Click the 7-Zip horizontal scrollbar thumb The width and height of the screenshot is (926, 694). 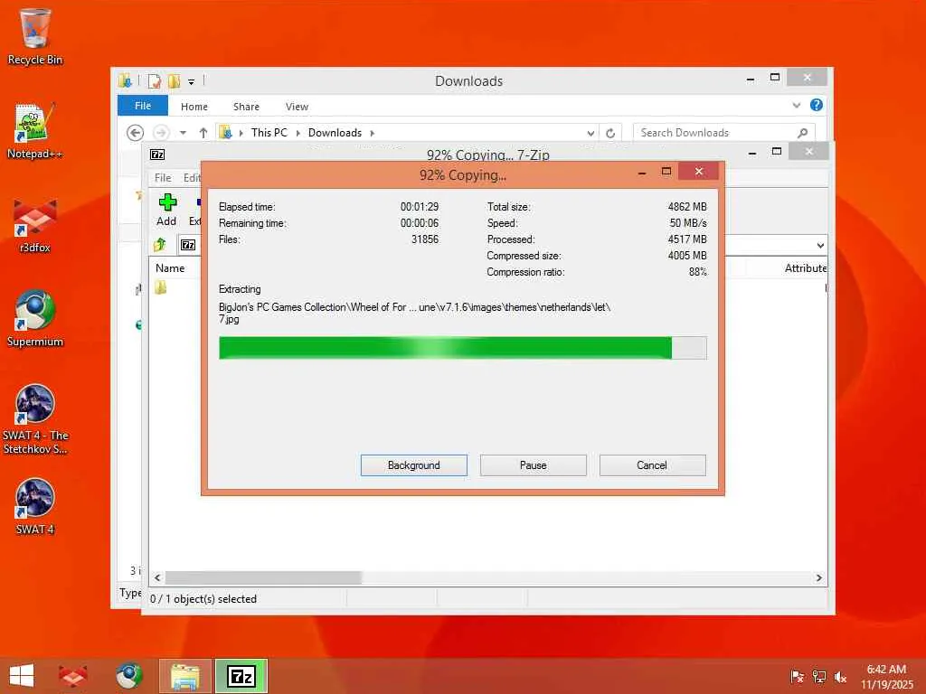pos(263,577)
